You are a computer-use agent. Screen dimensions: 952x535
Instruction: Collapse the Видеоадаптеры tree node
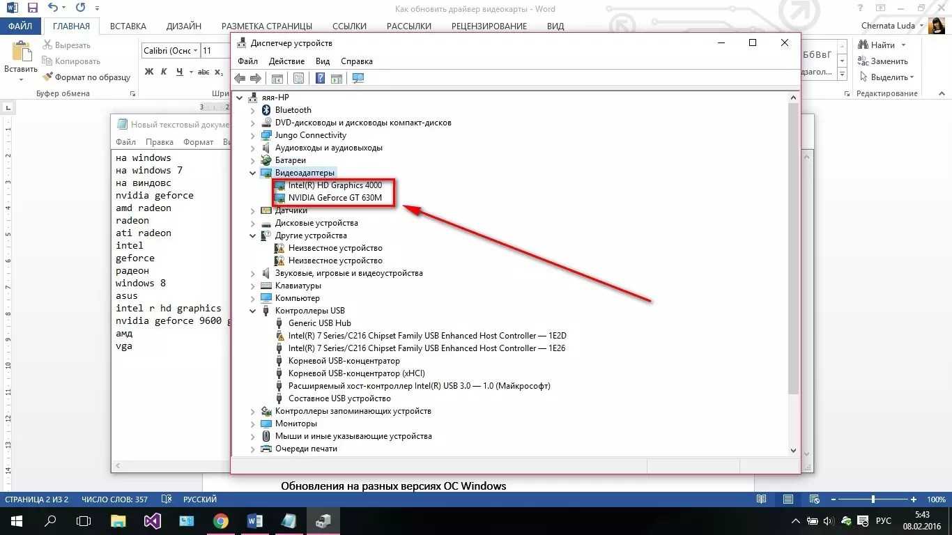[x=252, y=173]
